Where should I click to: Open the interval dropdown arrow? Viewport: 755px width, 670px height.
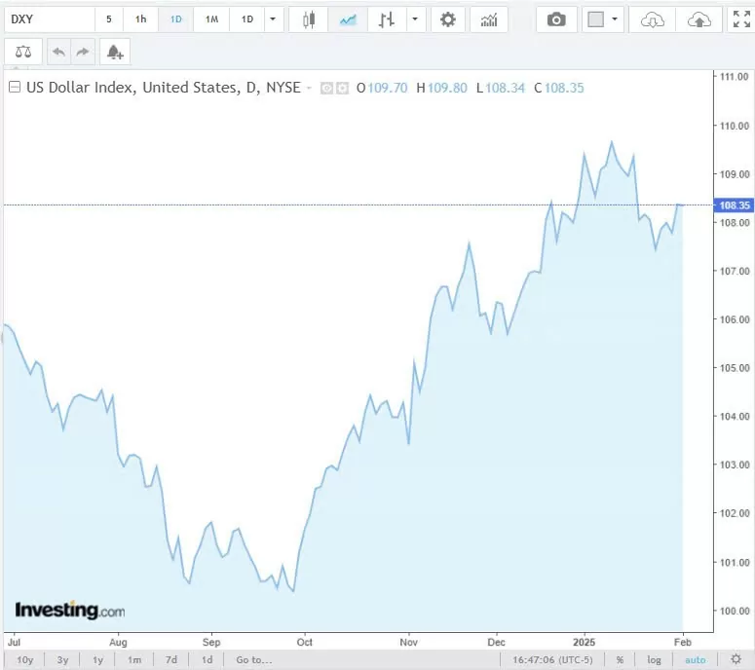(273, 19)
